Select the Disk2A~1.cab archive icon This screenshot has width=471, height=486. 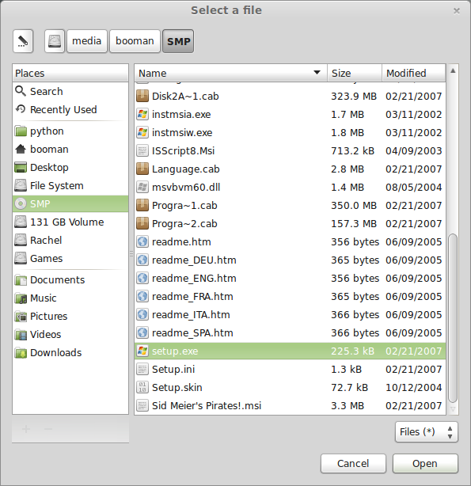tap(142, 96)
